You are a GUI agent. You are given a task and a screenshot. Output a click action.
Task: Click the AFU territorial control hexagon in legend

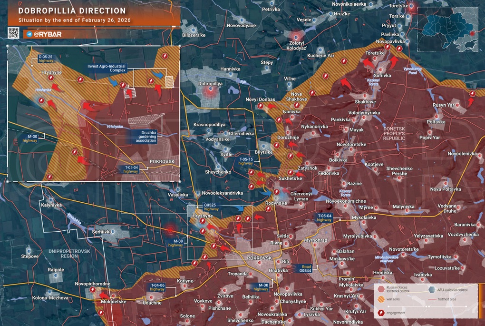click(432, 289)
